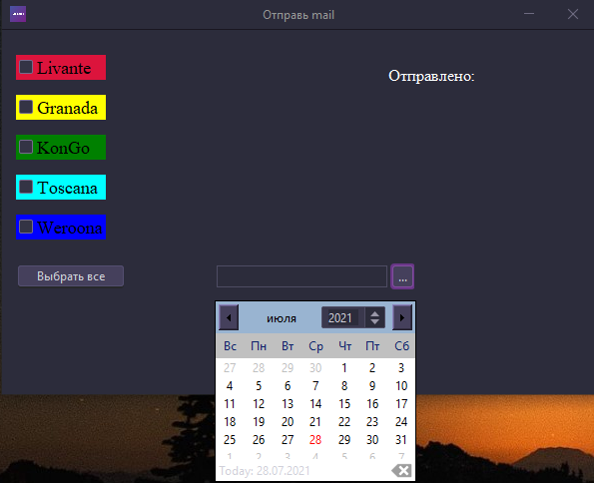The height and width of the screenshot is (483, 594).
Task: Clear the date with the delete icon
Action: click(x=401, y=471)
